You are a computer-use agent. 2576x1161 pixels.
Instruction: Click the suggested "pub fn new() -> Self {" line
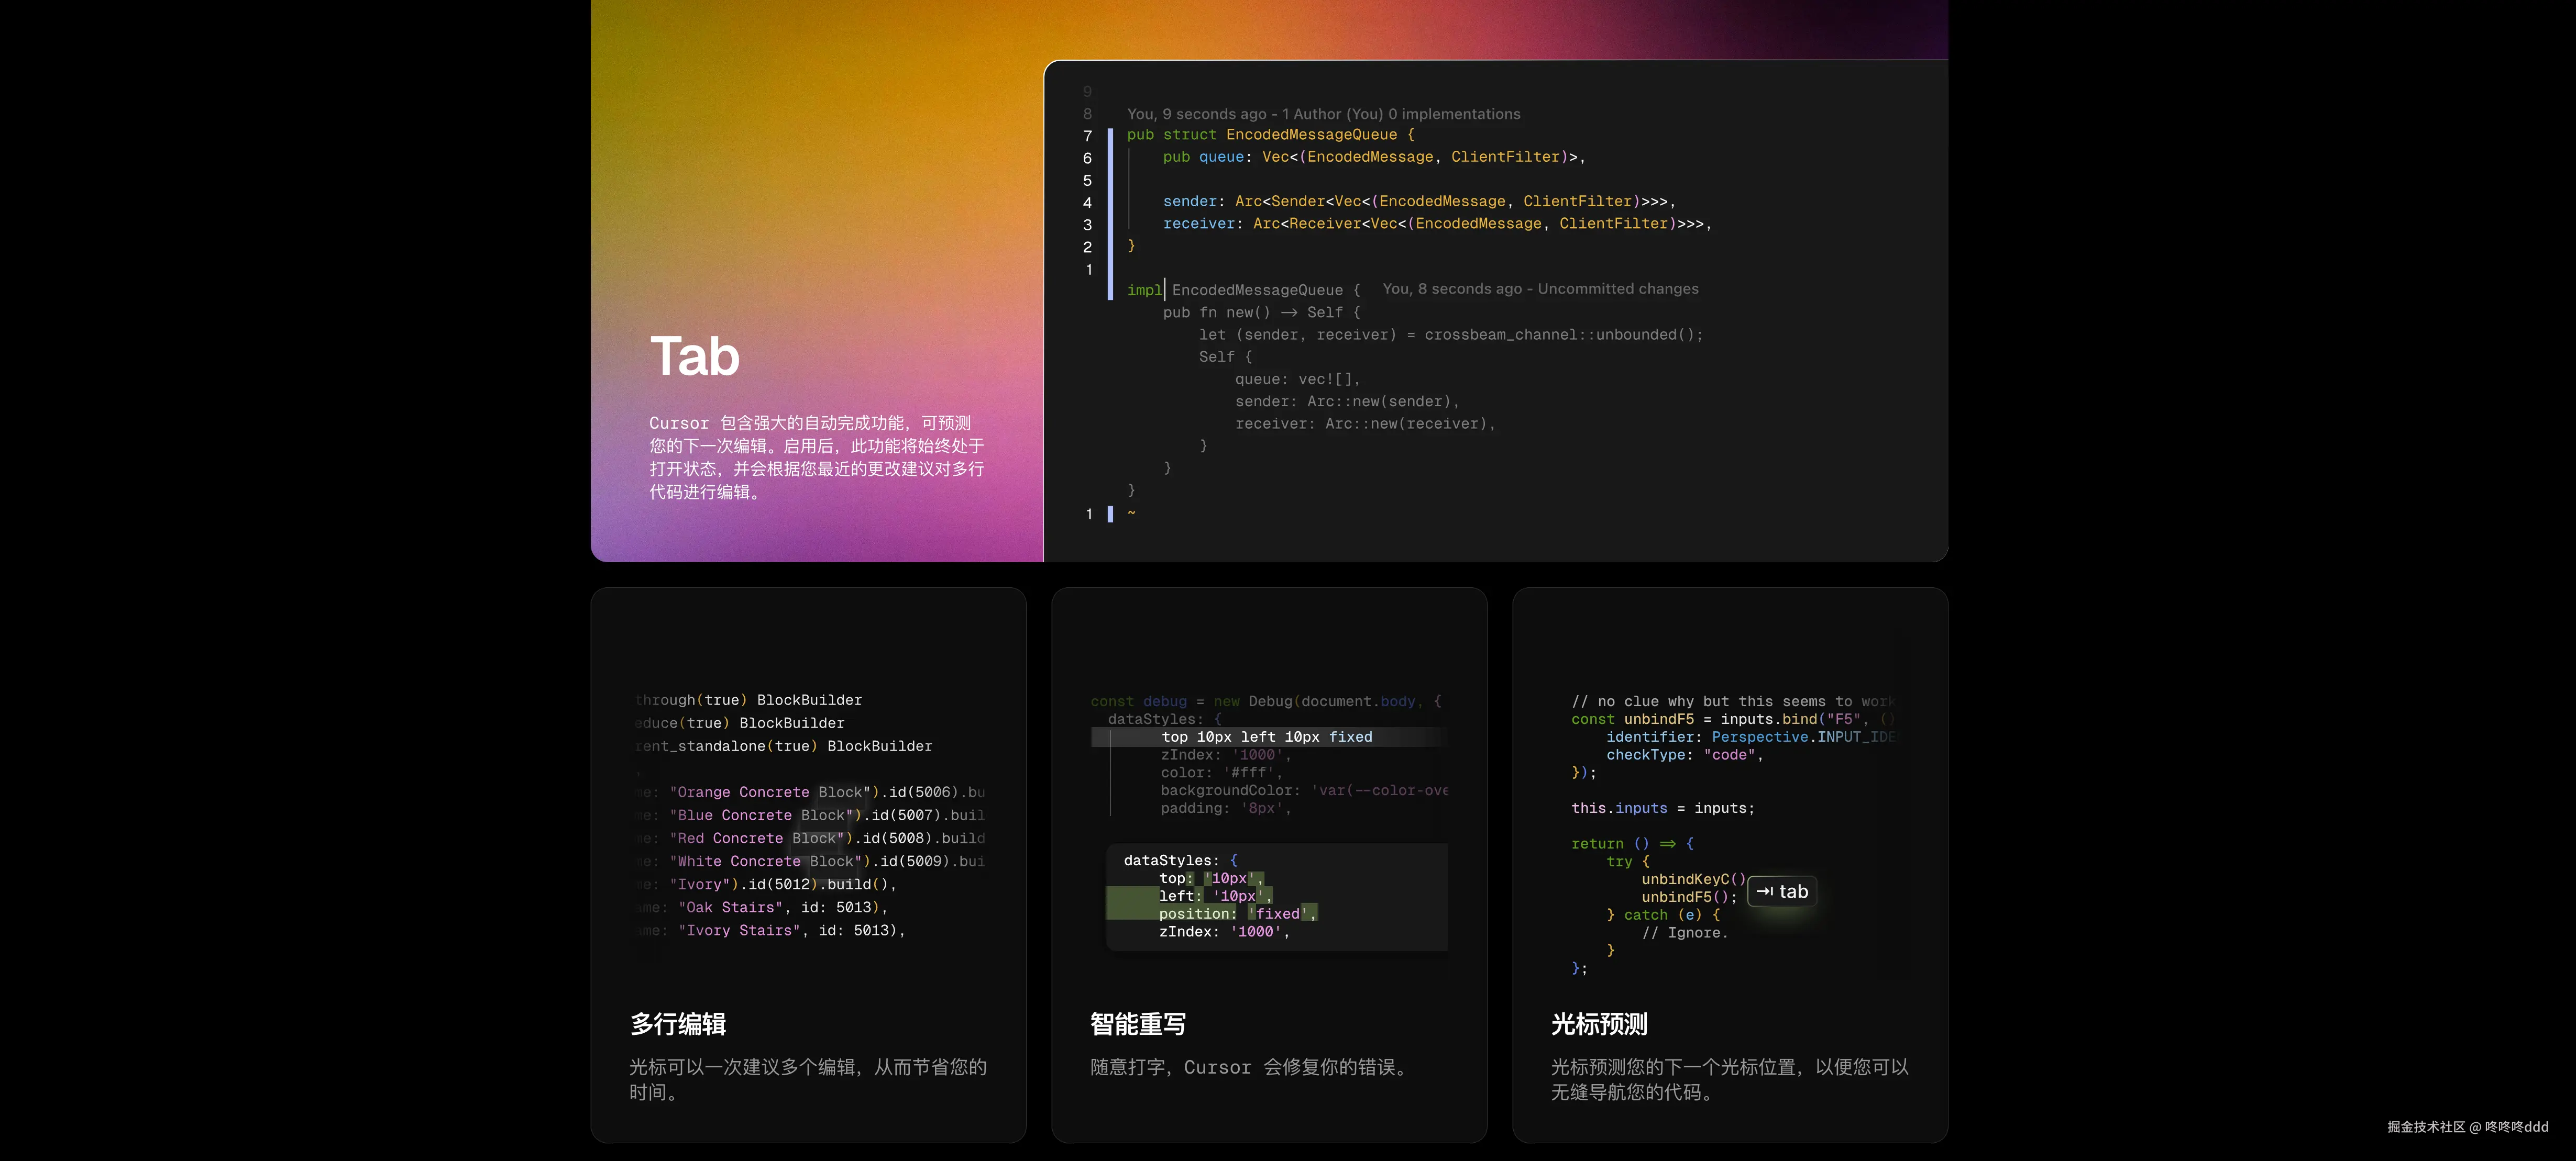pyautogui.click(x=1262, y=312)
